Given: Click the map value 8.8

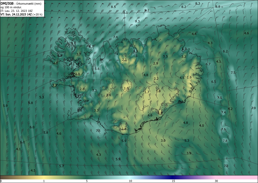Looking at the screenshot, I should [x=218, y=7].
